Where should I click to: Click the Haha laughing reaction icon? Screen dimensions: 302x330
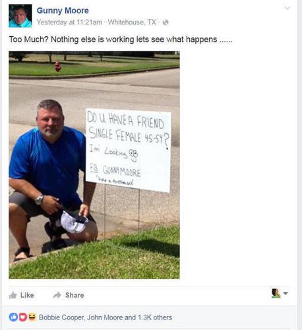pyautogui.click(x=32, y=317)
